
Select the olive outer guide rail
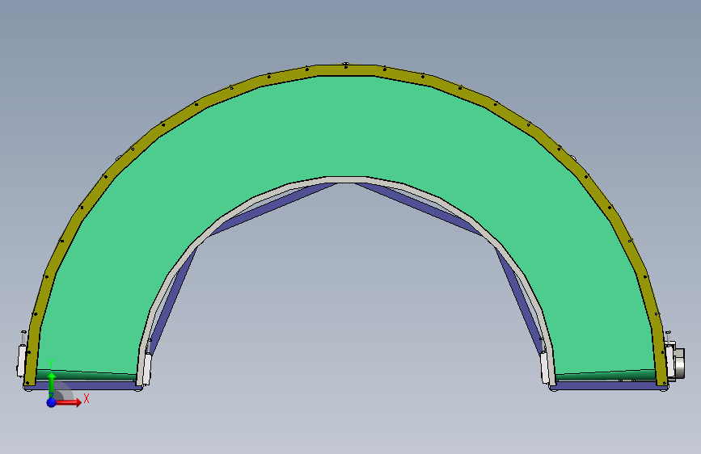[347, 70]
